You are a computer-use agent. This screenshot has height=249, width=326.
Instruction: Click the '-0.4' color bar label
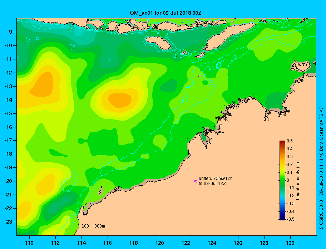[x=290, y=211]
